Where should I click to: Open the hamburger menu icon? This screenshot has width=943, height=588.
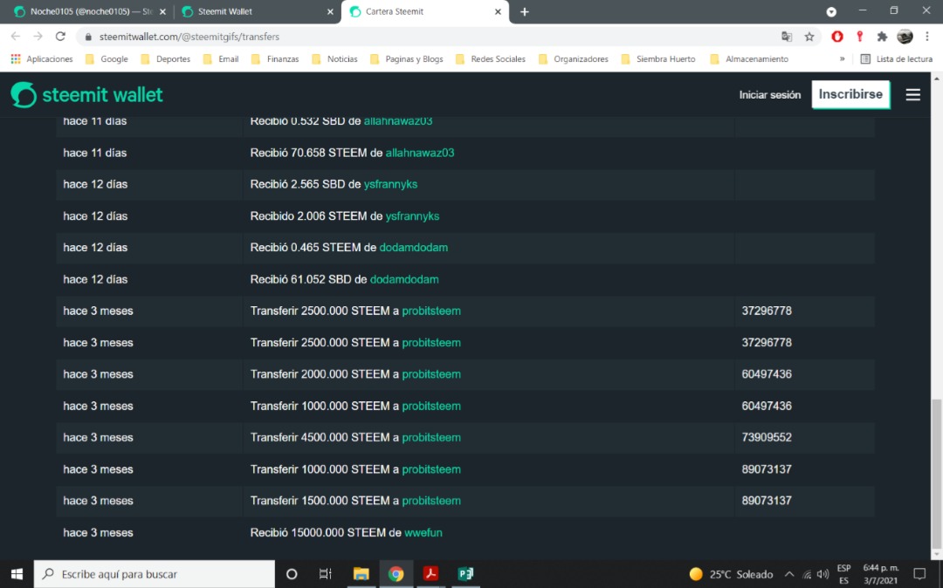point(913,95)
